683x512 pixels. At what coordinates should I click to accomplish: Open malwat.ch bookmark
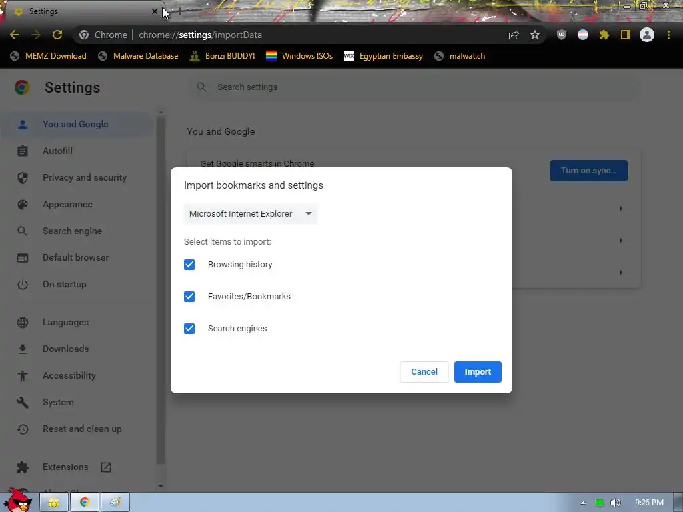coord(460,56)
